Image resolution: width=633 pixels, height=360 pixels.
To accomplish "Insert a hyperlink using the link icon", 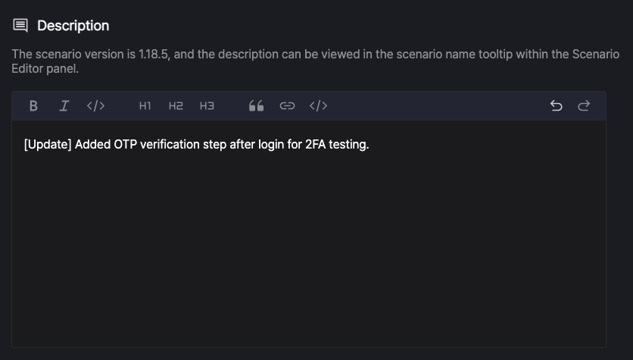I will 288,106.
